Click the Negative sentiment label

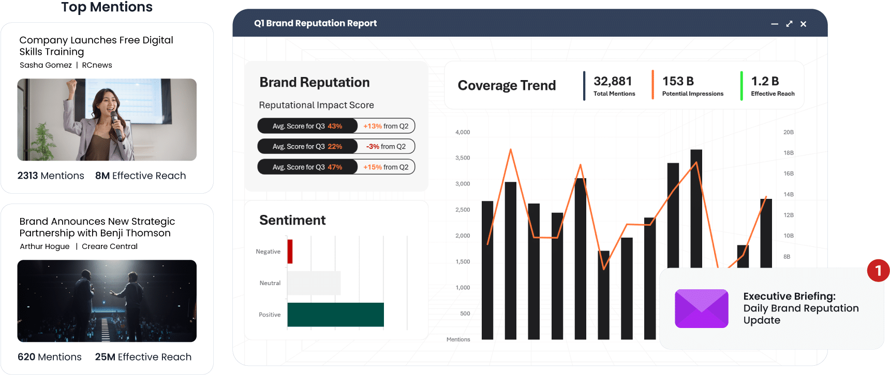tap(268, 252)
